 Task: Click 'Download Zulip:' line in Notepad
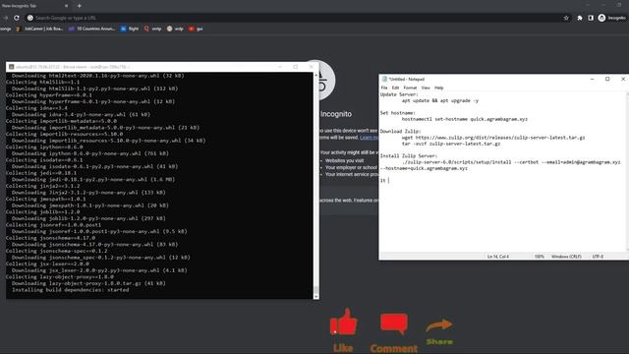click(x=400, y=131)
